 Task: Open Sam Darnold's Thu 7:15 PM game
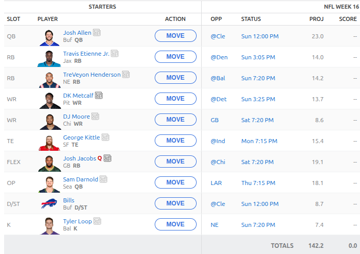point(259,182)
